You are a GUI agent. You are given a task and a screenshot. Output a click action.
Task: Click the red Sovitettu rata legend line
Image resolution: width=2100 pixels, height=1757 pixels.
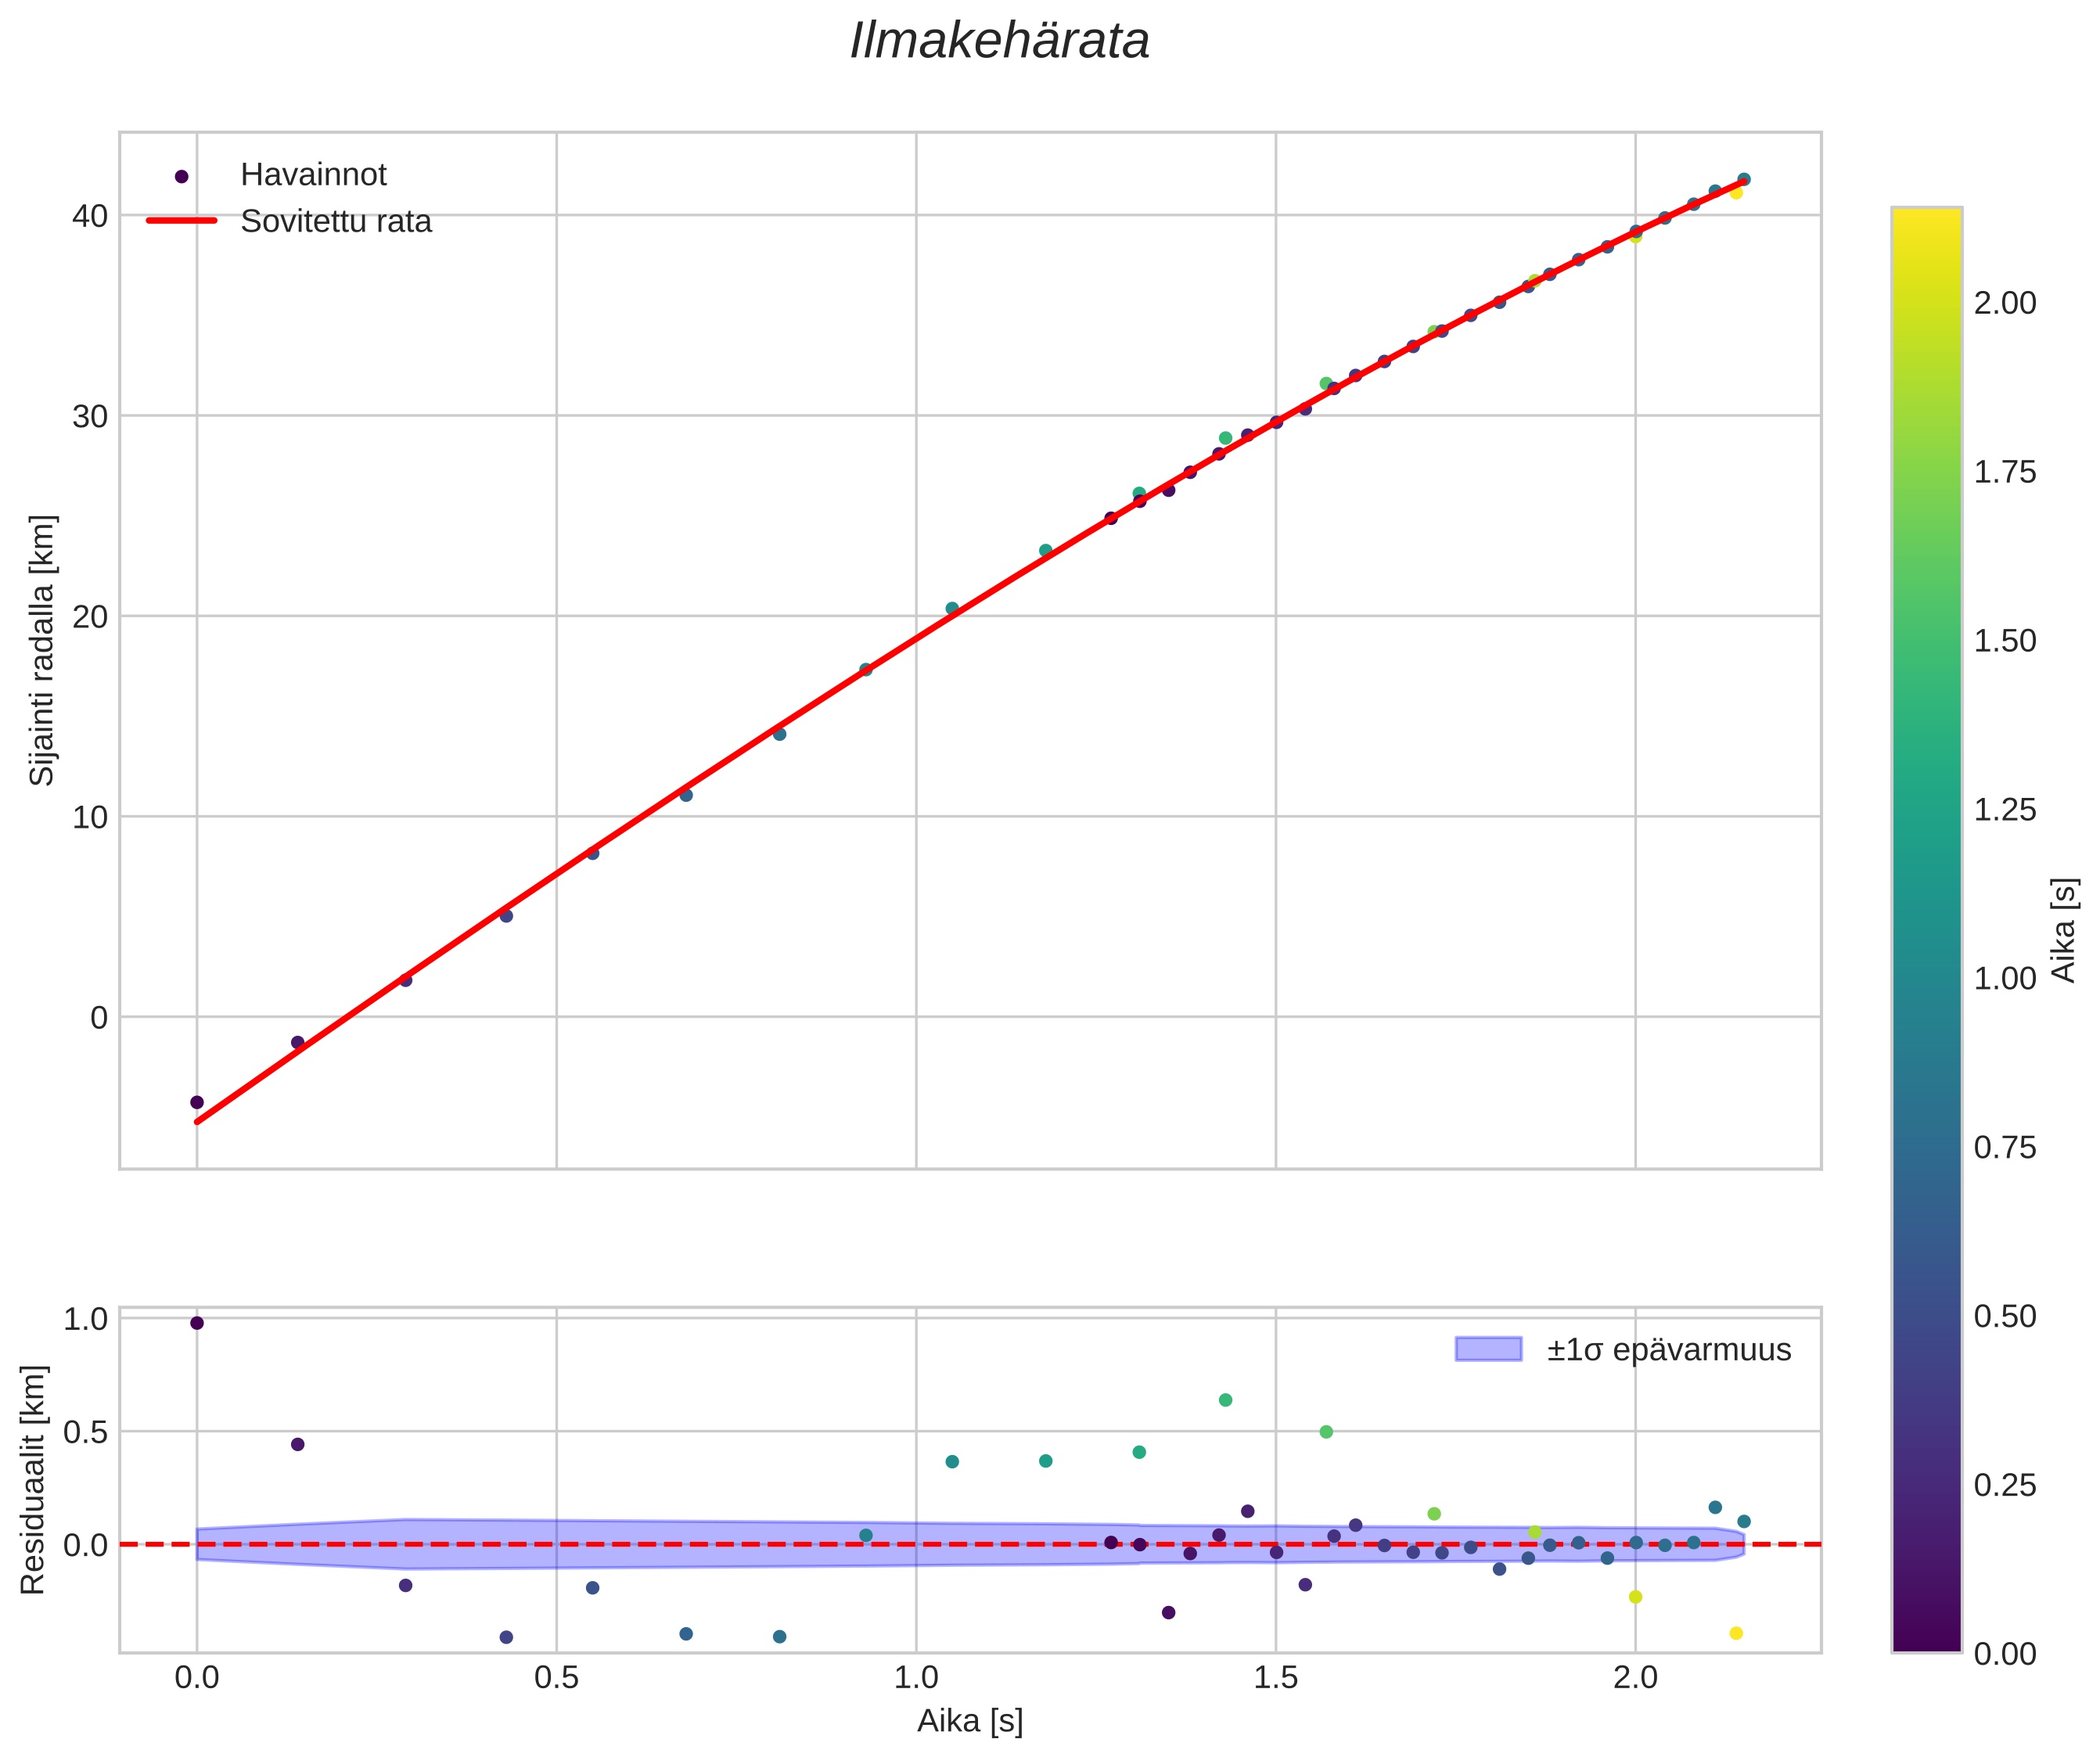click(181, 221)
